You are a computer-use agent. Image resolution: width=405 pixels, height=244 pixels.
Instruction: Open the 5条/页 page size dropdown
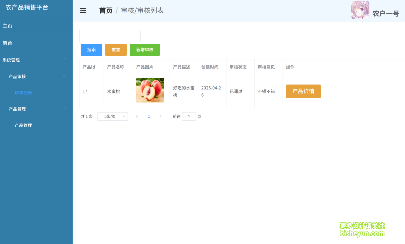[x=113, y=116]
